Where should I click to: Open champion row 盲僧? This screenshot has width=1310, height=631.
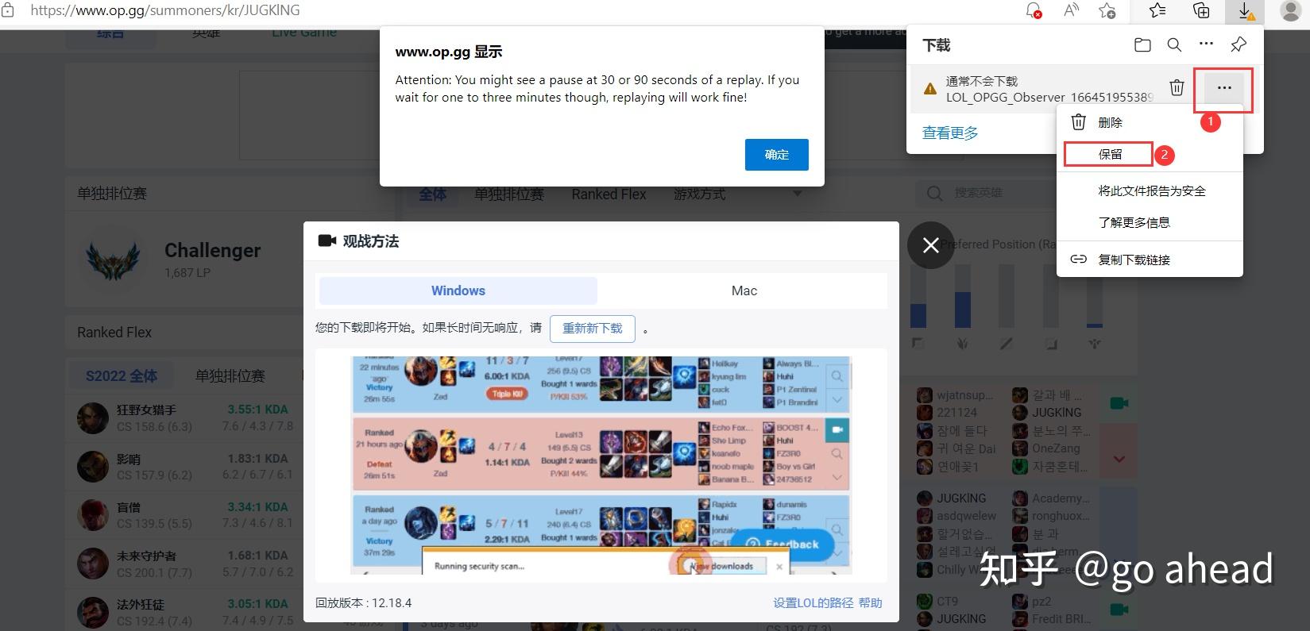click(184, 515)
